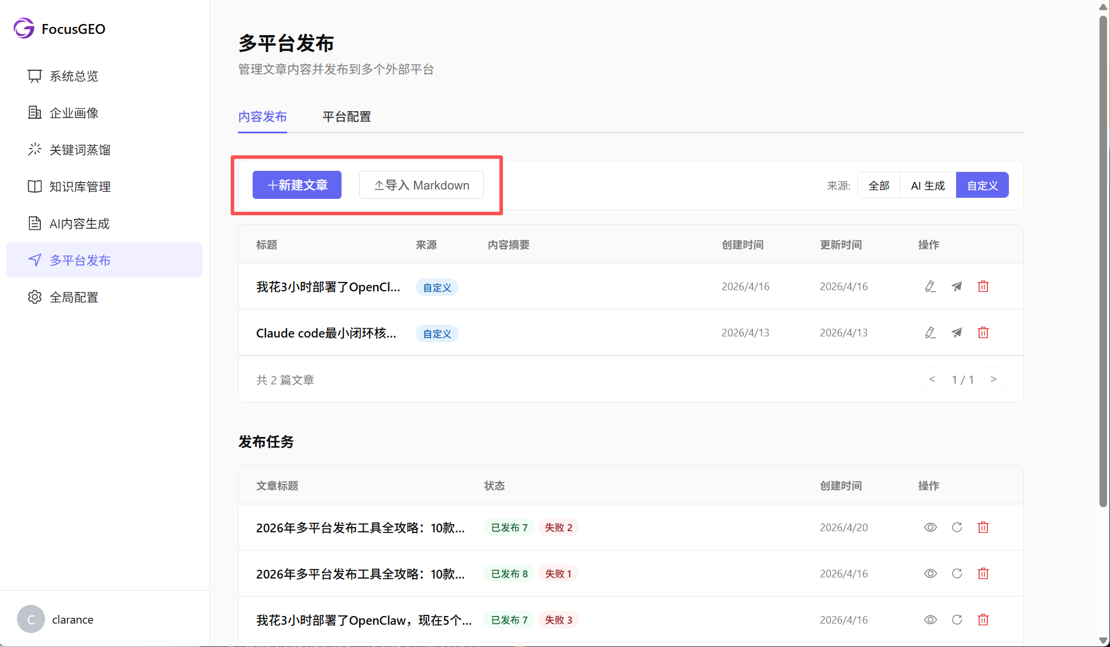Viewport: 1110px width, 647px height.
Task: Delete the Claude code最小闭环核... article
Action: pos(983,332)
